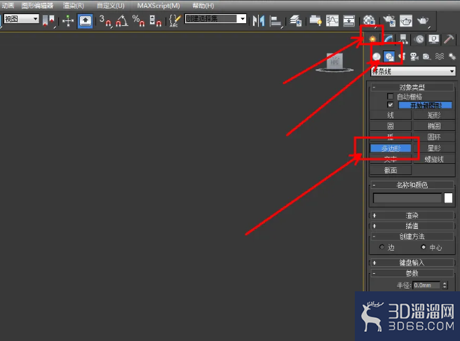
Task: Open the 自定义(U) menu
Action: point(111,6)
